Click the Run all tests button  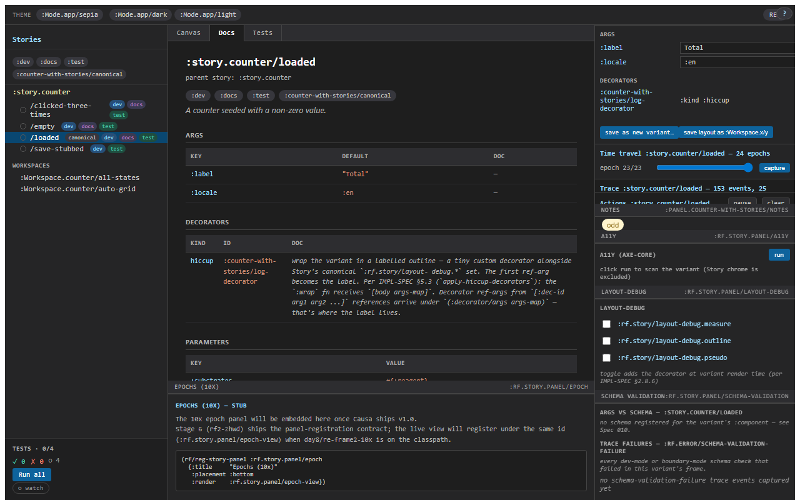coord(32,474)
